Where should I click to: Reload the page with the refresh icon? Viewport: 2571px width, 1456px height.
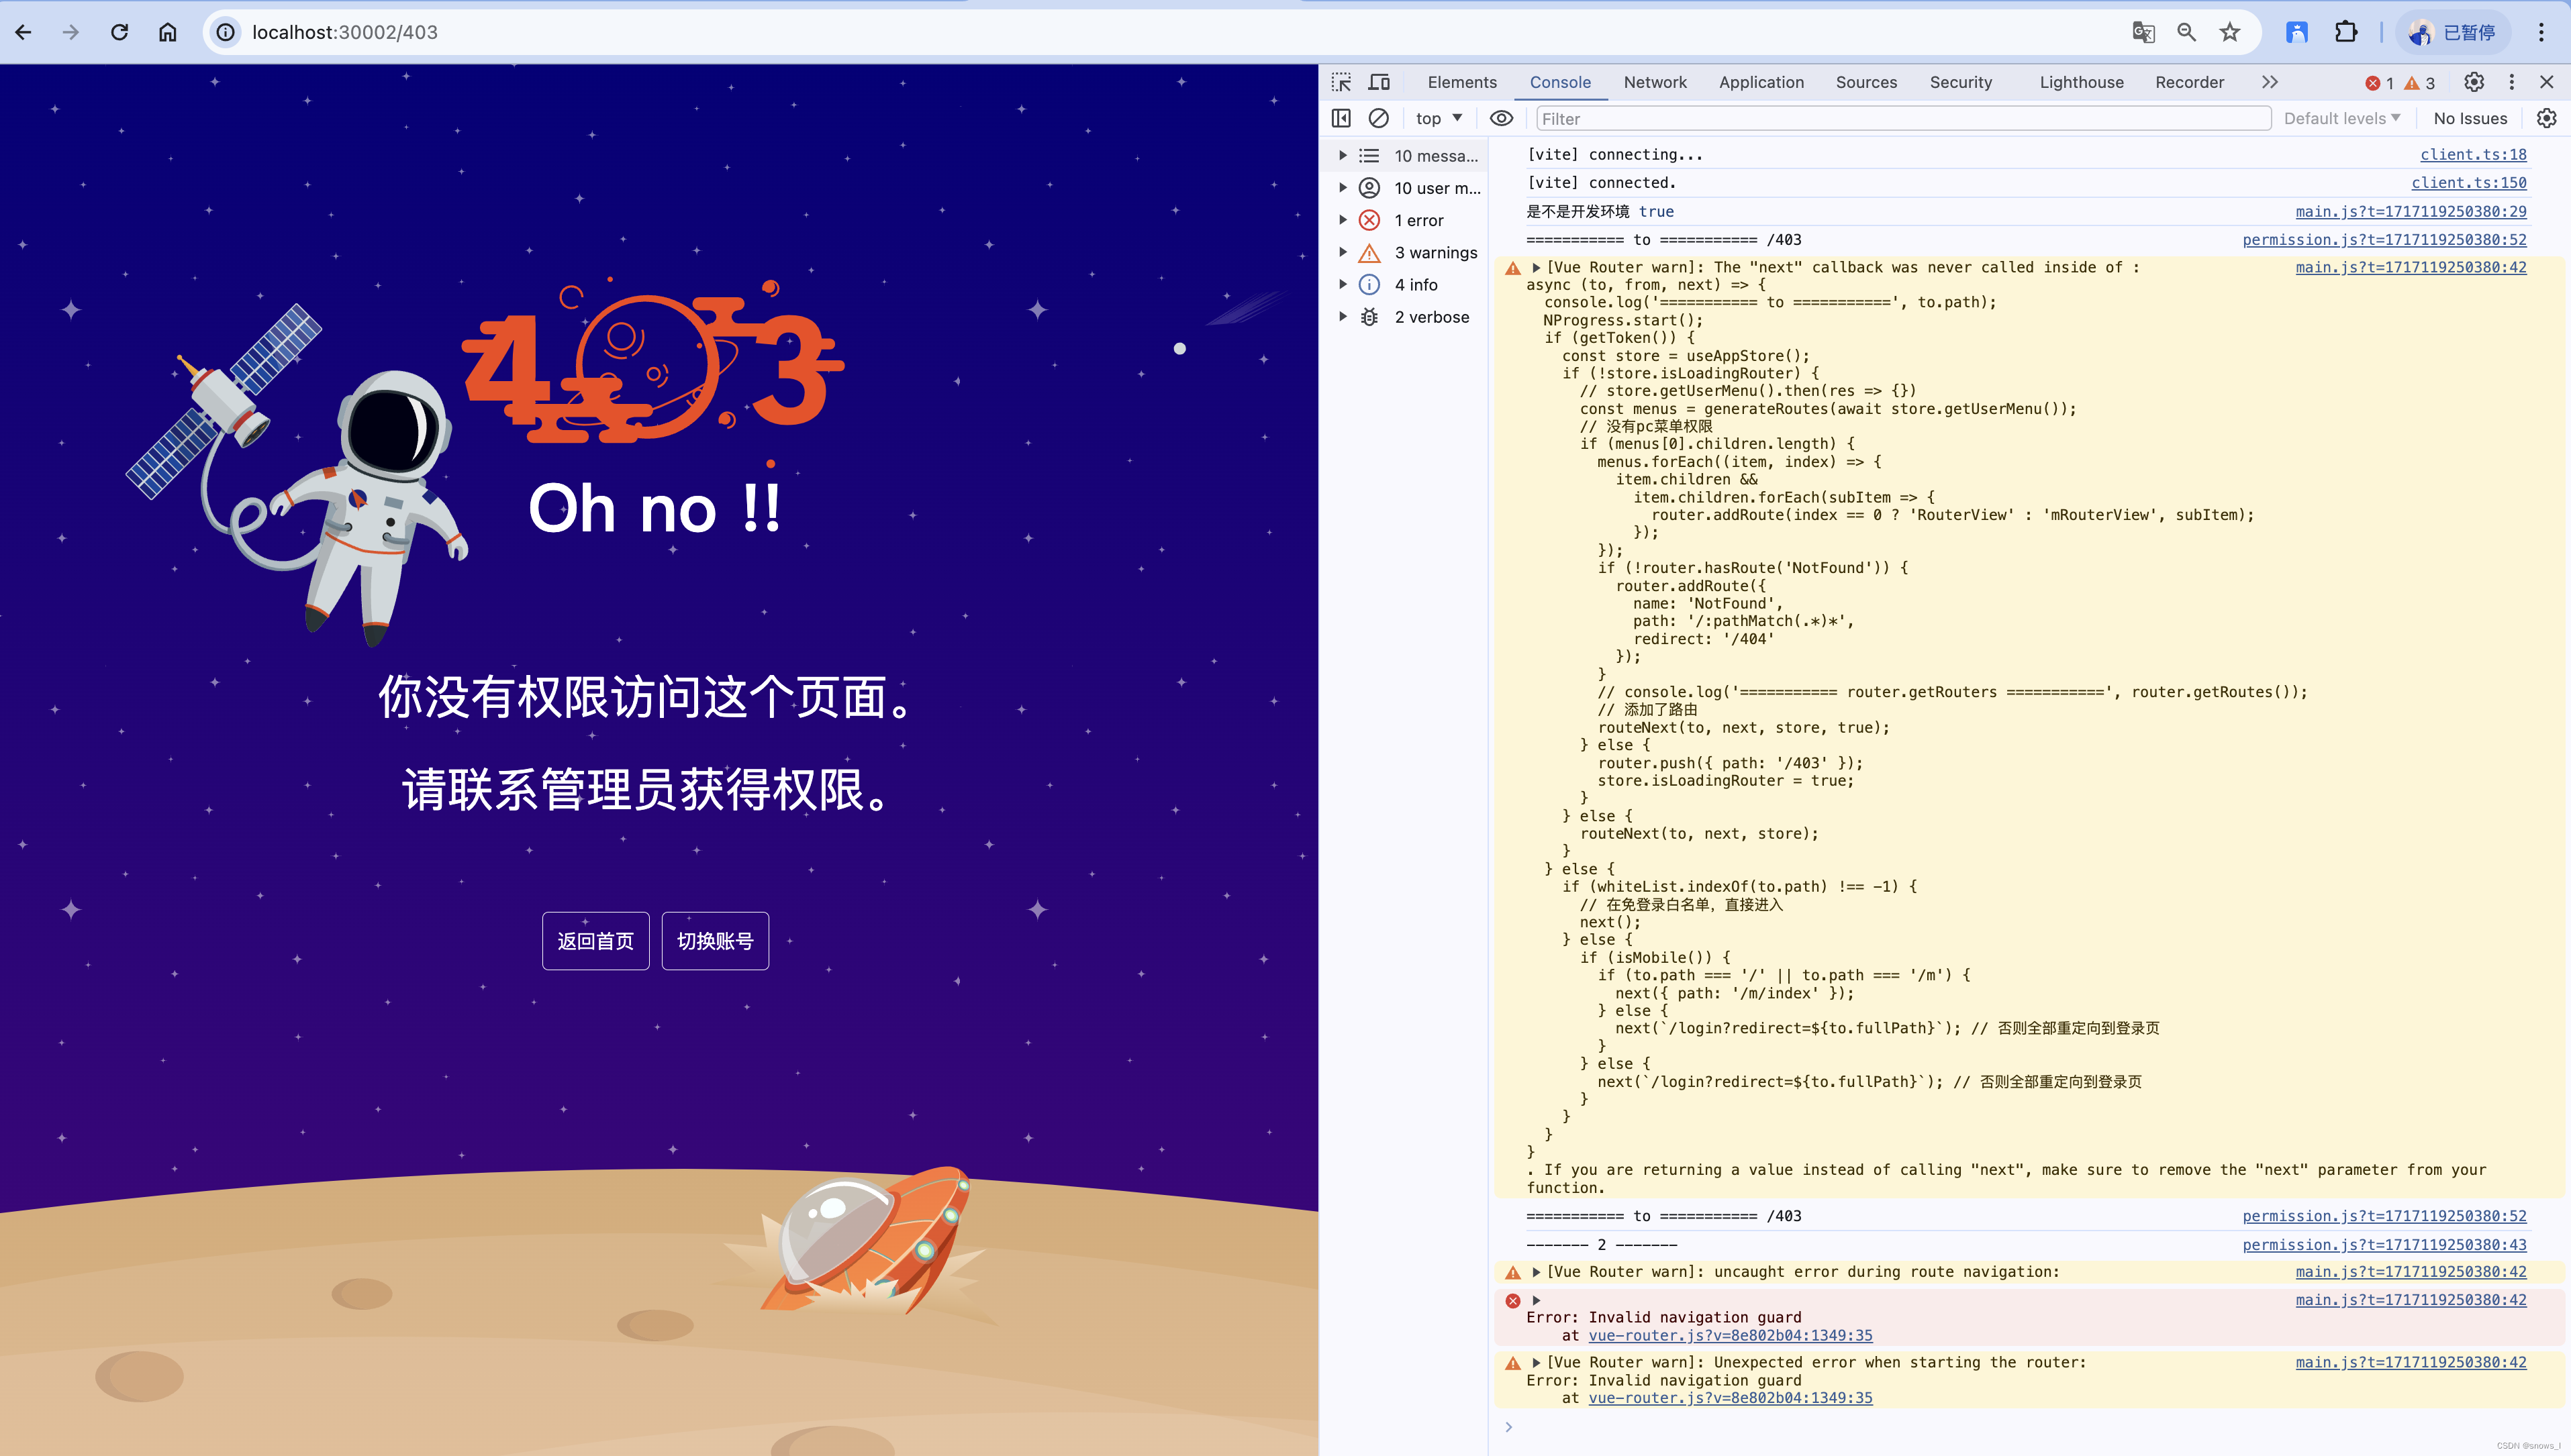[x=119, y=32]
